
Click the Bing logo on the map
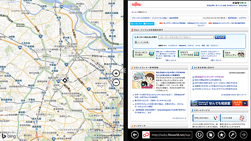(9, 136)
